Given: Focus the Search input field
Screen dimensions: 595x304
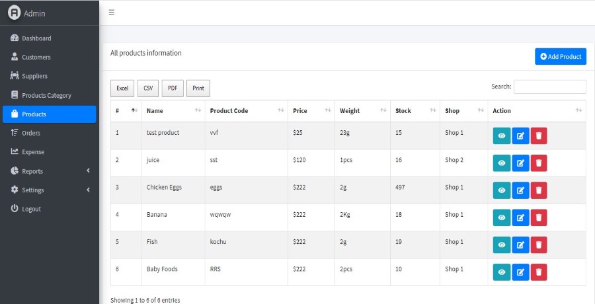Looking at the screenshot, I should click(x=550, y=87).
